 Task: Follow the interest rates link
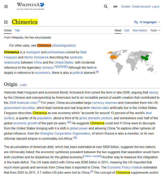(x=100, y=108)
